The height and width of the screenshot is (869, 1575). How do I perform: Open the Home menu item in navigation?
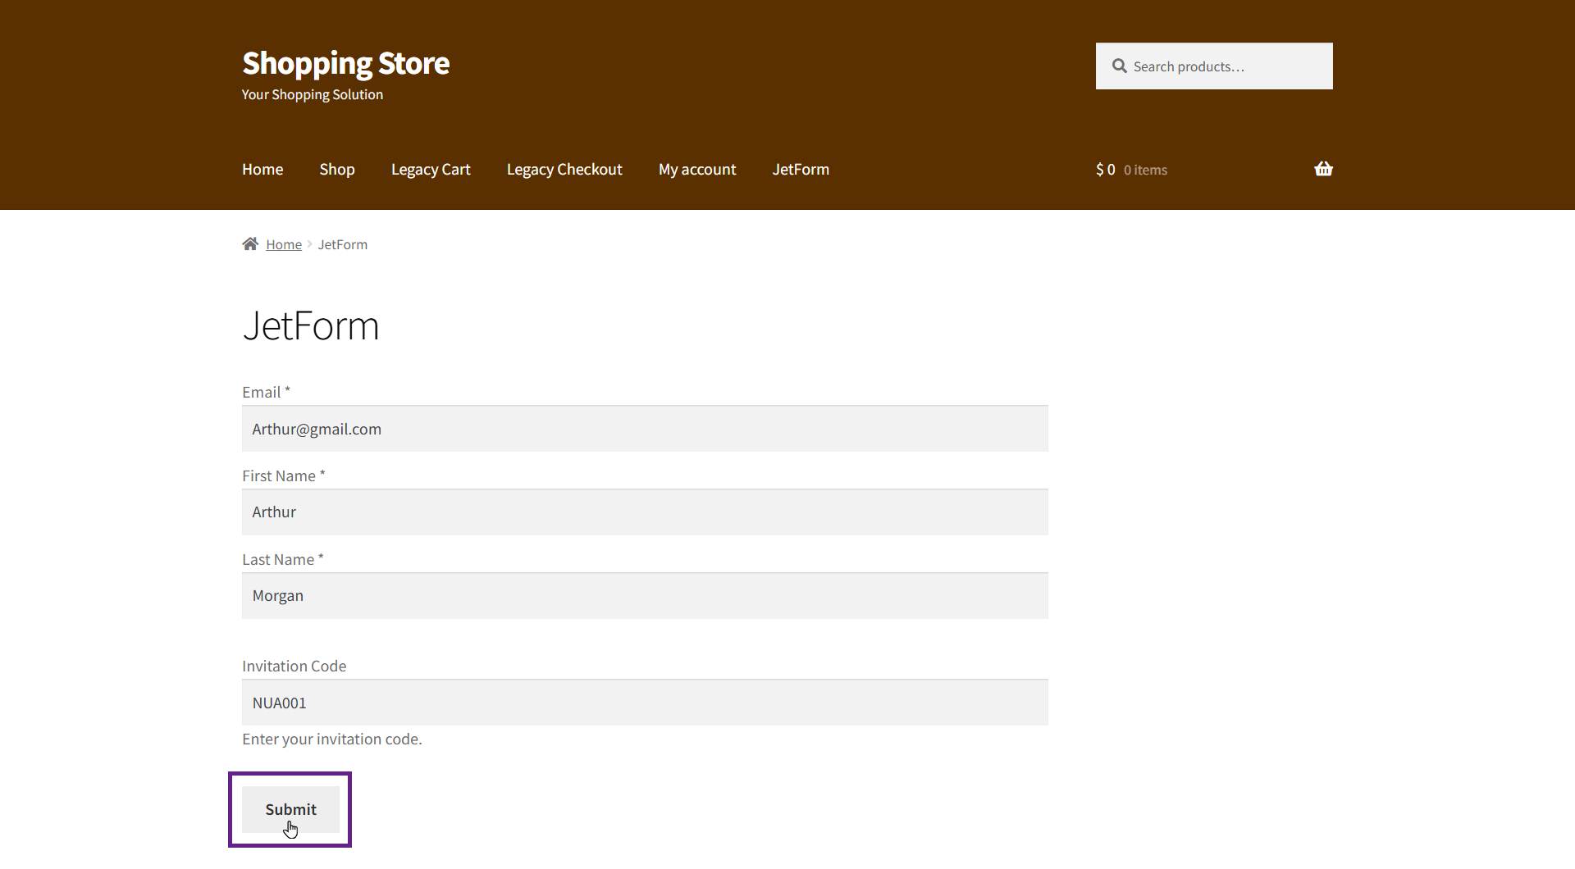tap(262, 169)
